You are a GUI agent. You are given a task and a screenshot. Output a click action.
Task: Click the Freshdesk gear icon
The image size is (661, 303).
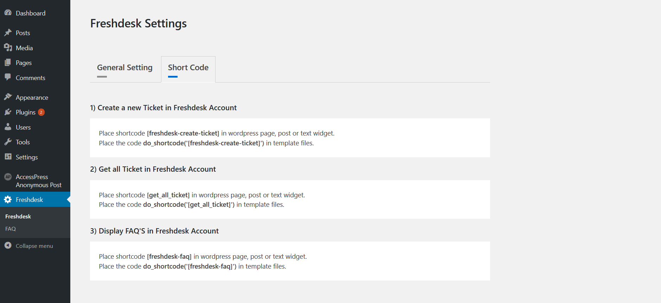click(x=8, y=199)
